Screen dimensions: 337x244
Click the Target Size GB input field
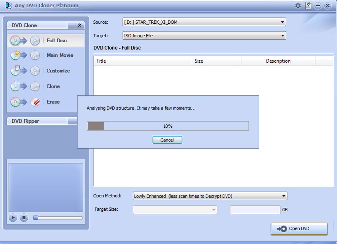(x=255, y=210)
